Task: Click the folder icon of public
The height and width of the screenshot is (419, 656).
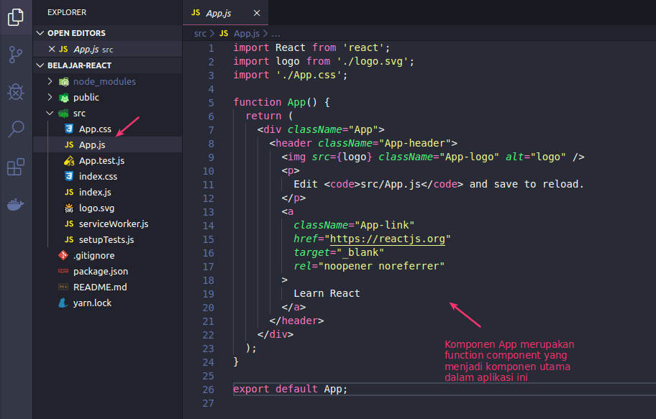Action: (63, 98)
